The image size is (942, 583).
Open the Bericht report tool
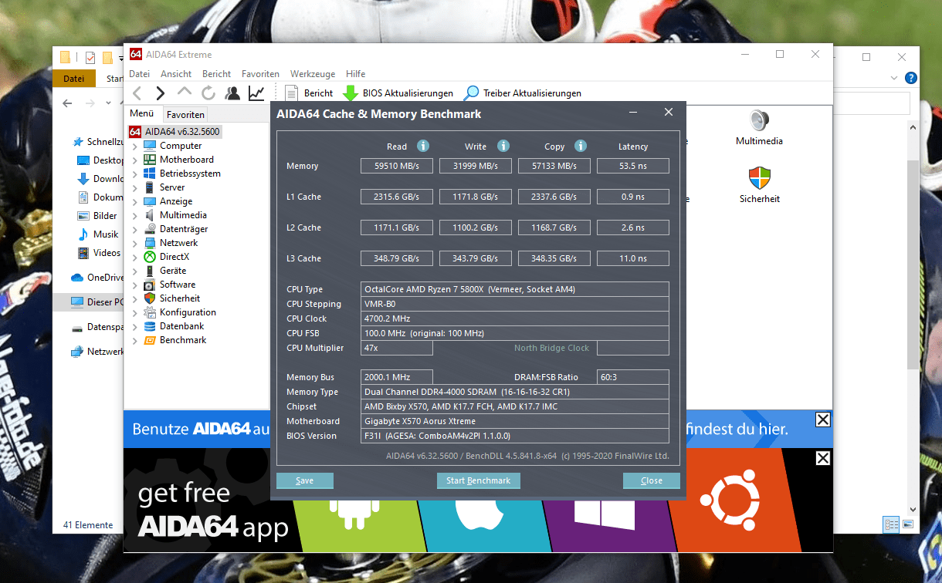click(x=309, y=93)
